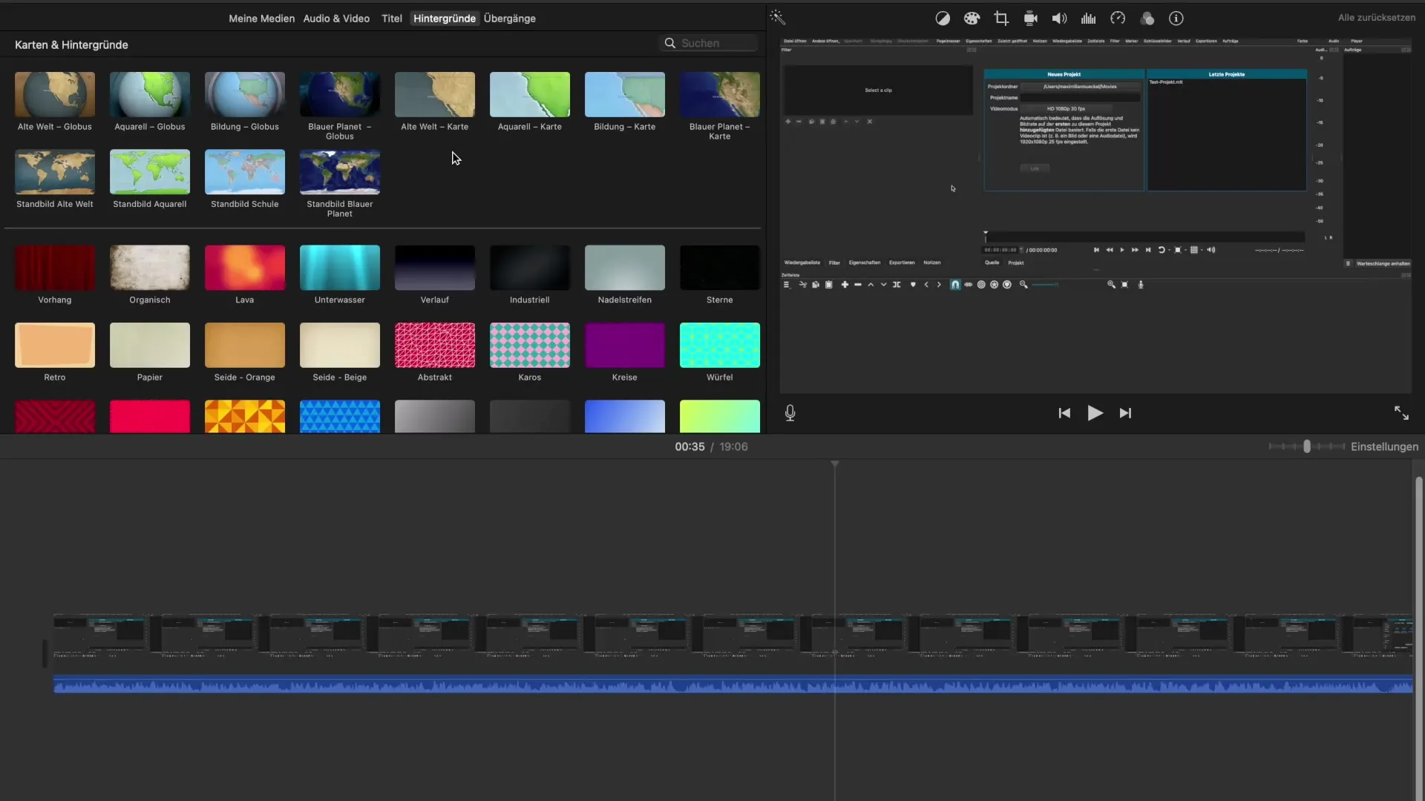Image resolution: width=1425 pixels, height=801 pixels.
Task: Choose the Karos pattern background
Action: coord(530,345)
